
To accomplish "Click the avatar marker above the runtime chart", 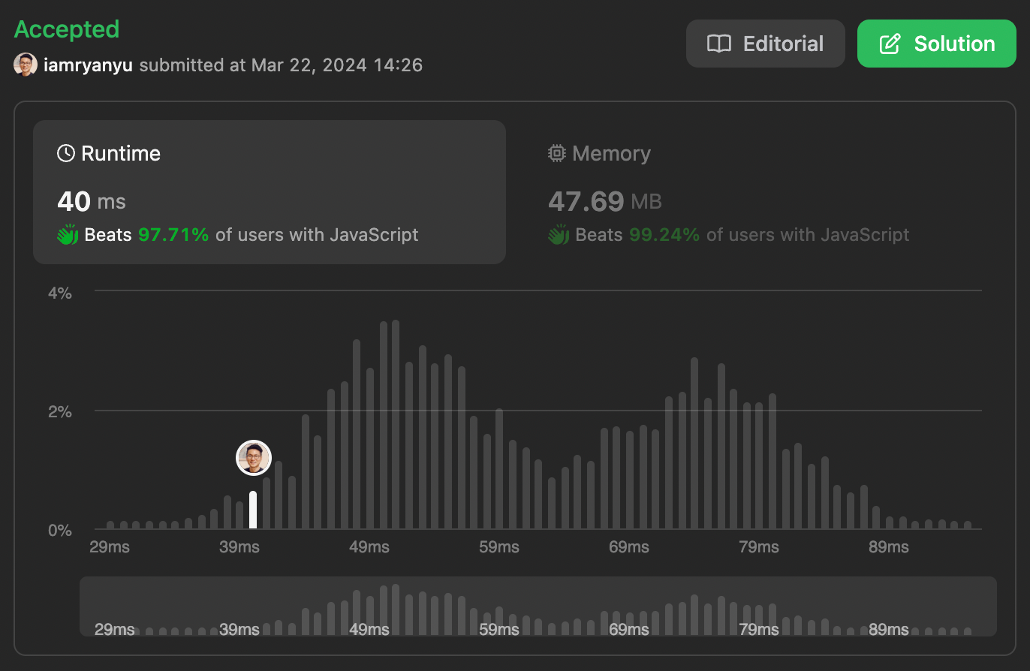I will point(253,458).
